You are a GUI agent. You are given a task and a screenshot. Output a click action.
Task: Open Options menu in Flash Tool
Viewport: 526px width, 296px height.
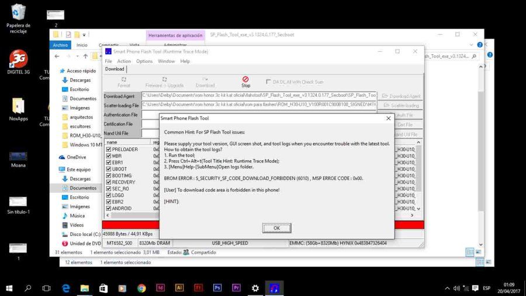pos(144,61)
